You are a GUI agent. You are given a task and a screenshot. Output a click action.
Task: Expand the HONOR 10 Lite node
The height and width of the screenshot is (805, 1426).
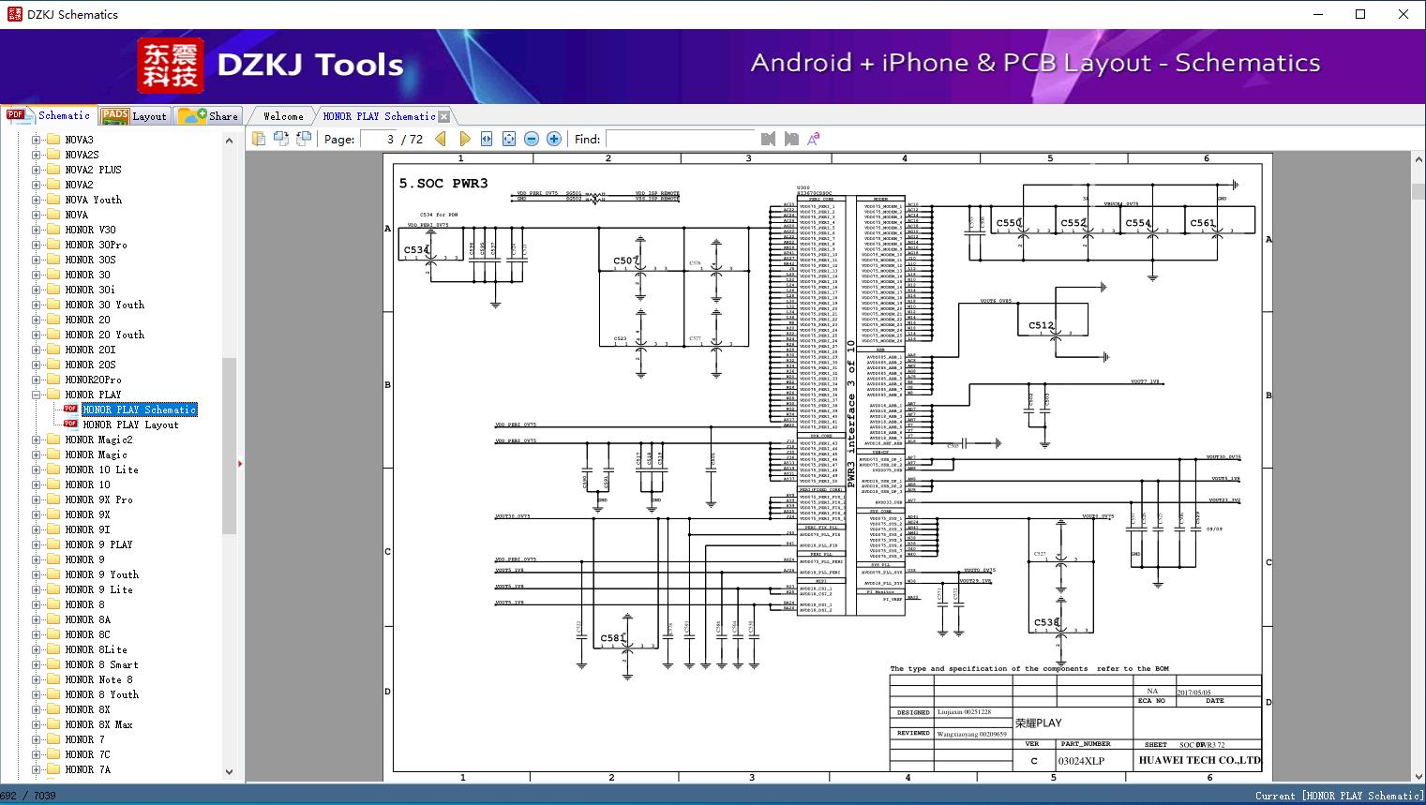[x=36, y=470]
